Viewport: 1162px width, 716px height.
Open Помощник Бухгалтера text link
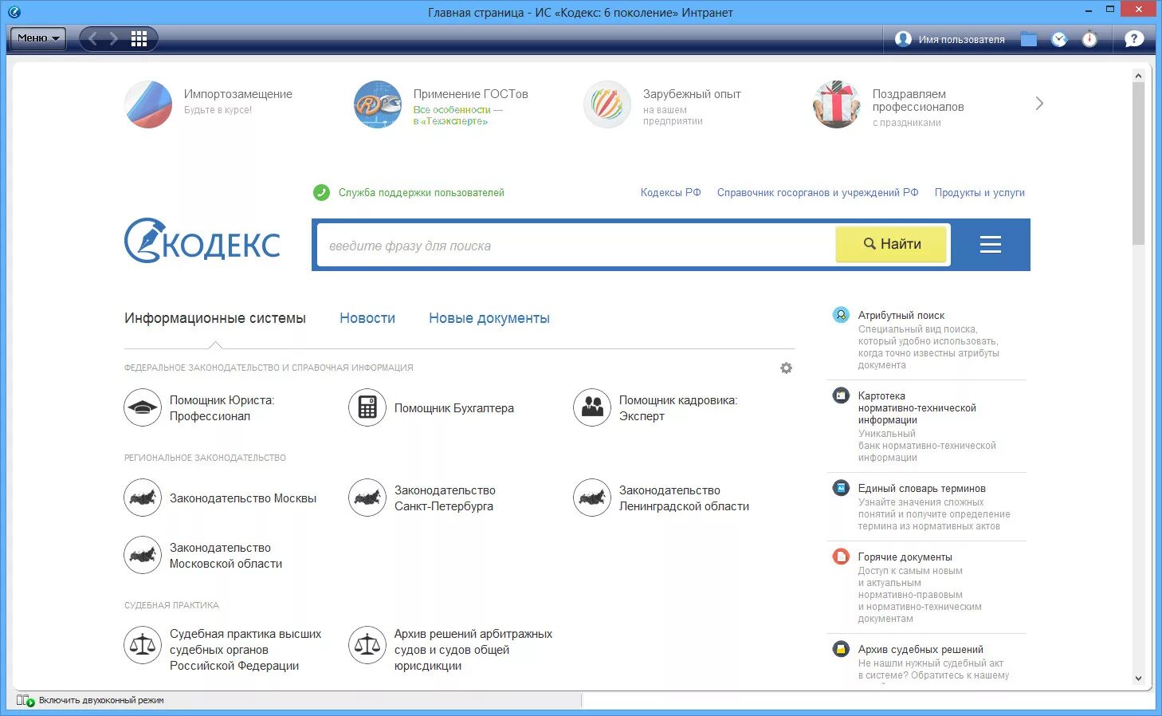pyautogui.click(x=454, y=408)
